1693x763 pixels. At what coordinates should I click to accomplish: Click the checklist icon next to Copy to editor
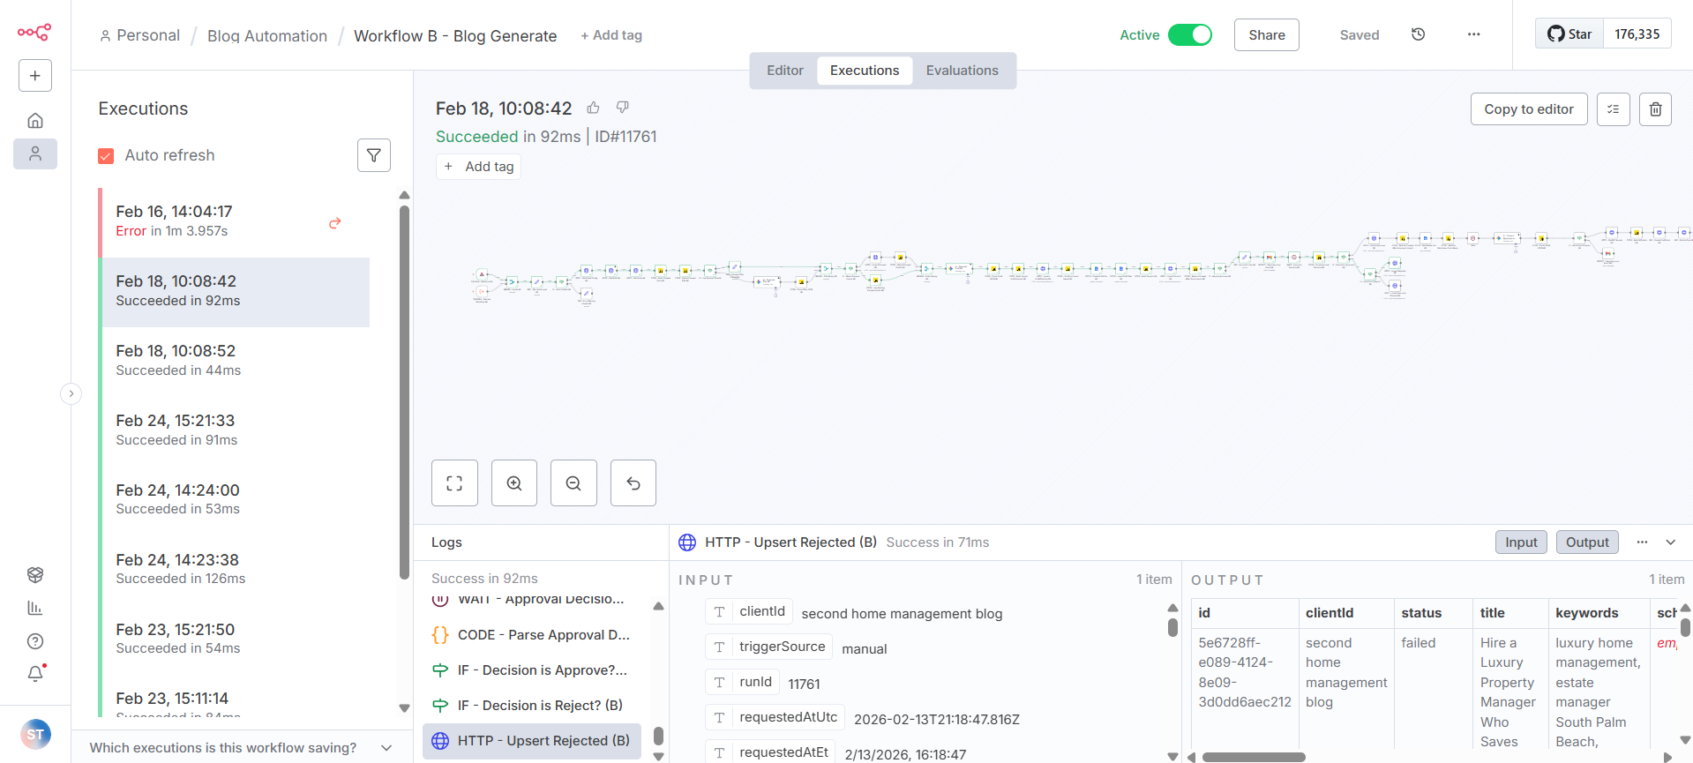pos(1614,109)
